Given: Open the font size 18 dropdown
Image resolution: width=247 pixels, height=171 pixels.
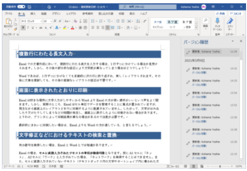Looking at the screenshot, I should coord(51,21).
